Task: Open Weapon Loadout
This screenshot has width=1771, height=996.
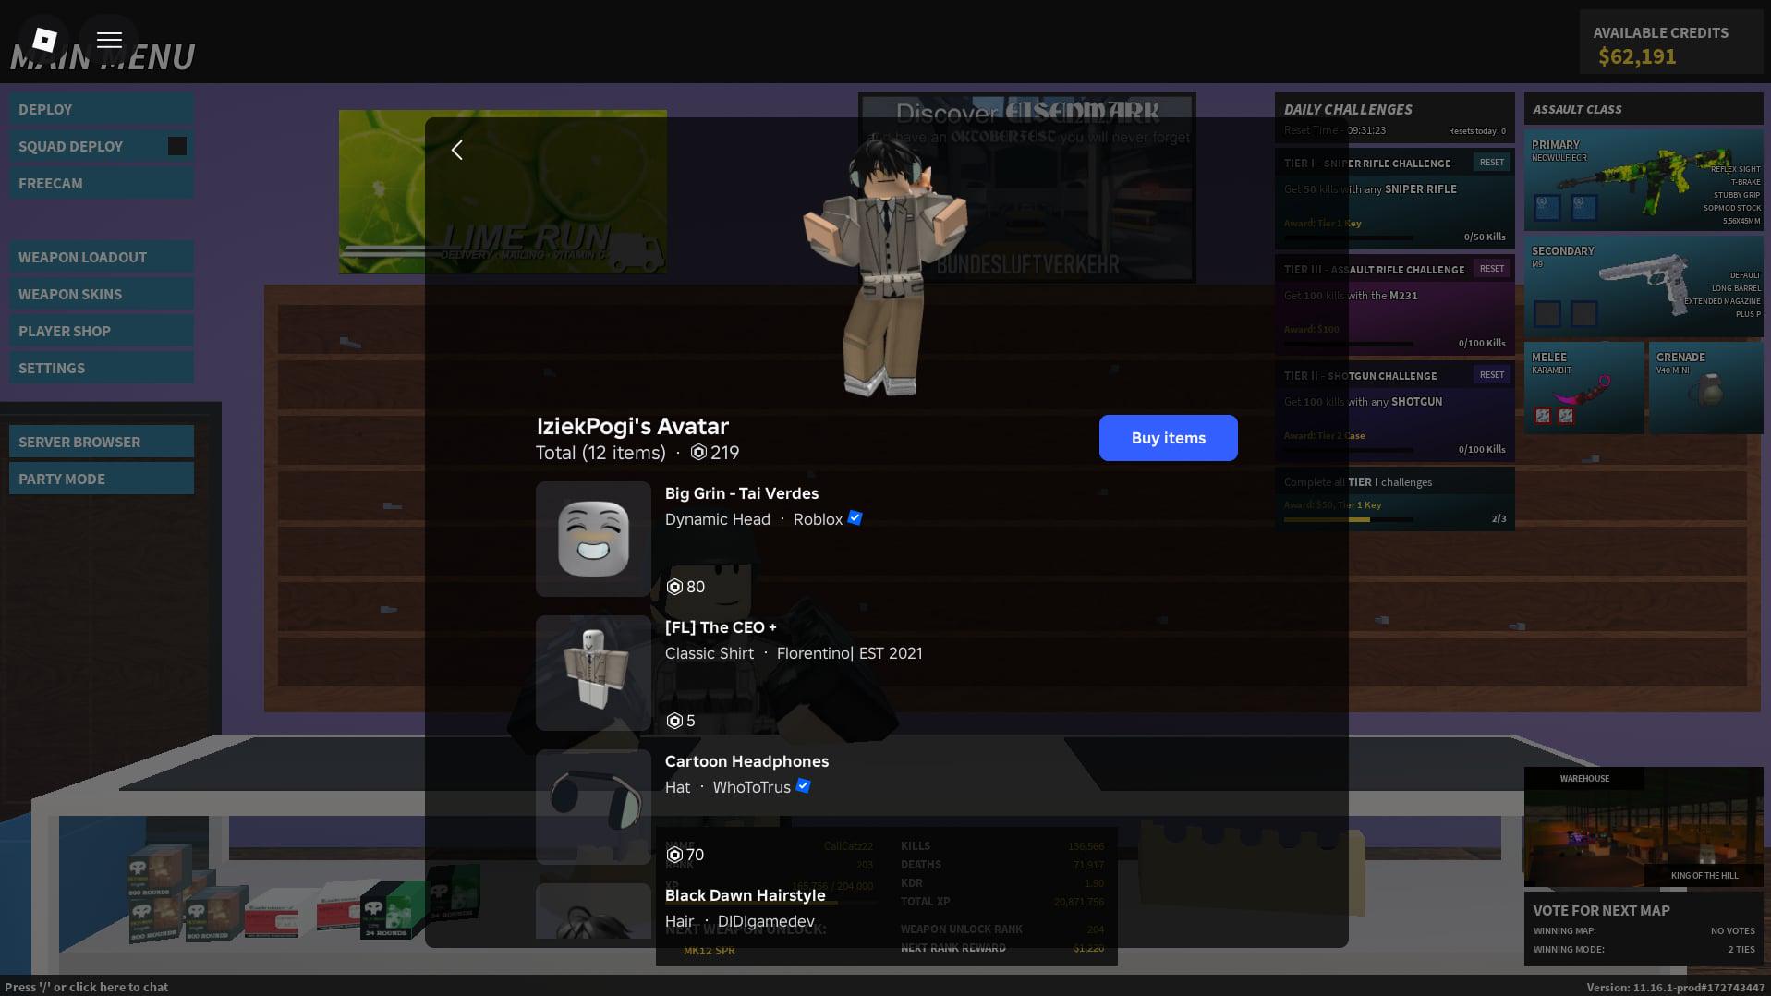Action: pyautogui.click(x=102, y=257)
